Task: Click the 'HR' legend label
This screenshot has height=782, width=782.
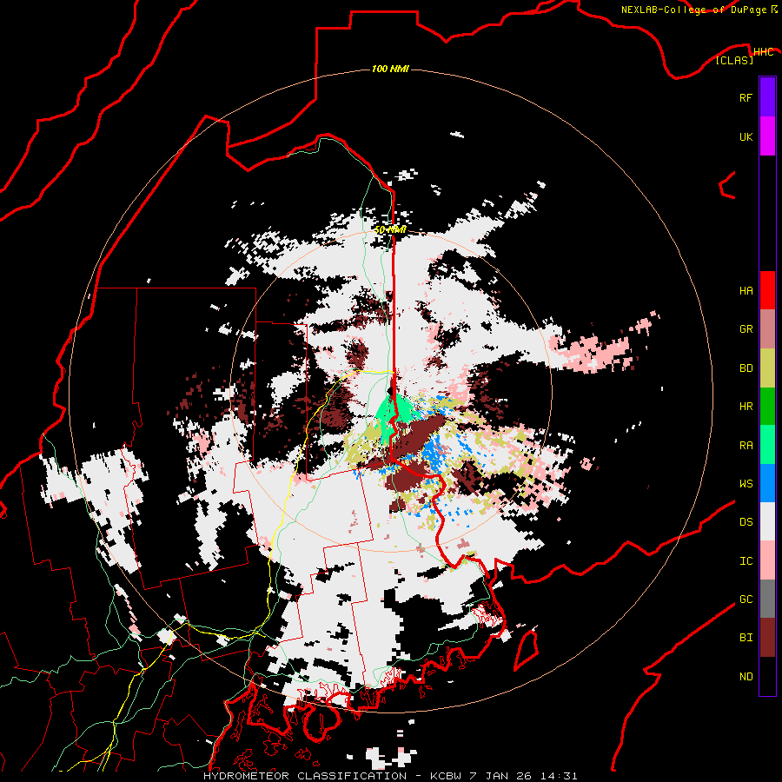Action: (746, 407)
